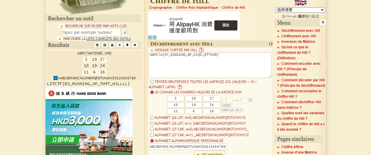Viewport: 371px width, 155px height.
Task: Adjust matrix row size stepper field
Action: click(228, 101)
